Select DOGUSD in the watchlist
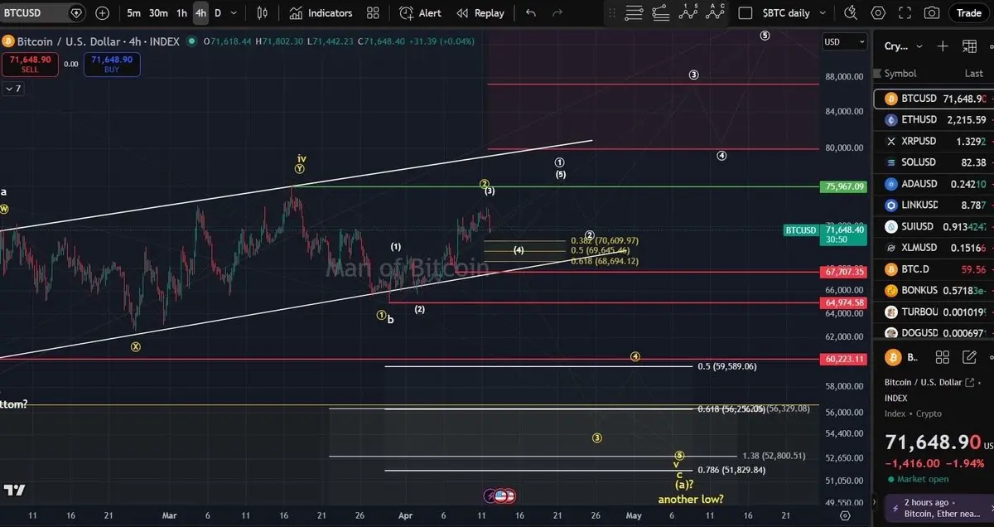Image resolution: width=994 pixels, height=527 pixels. point(934,332)
